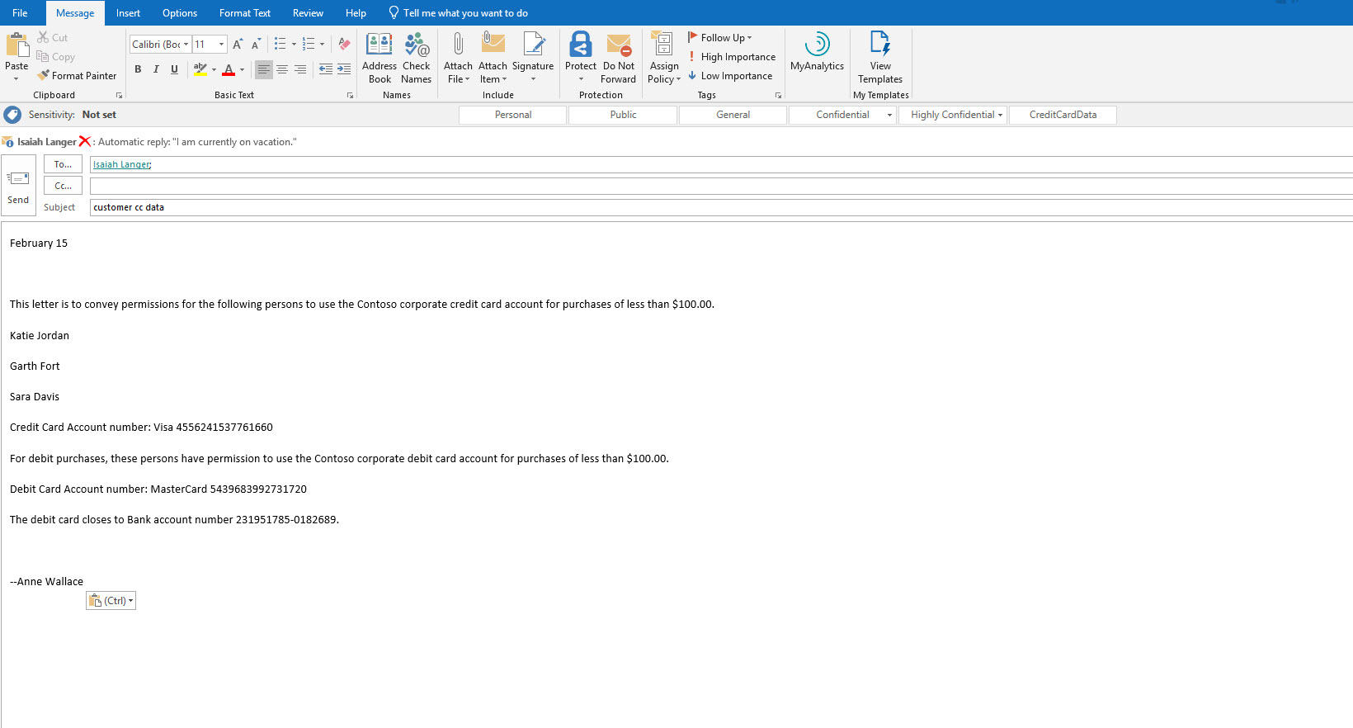The image size is (1353, 728).
Task: Toggle Italic formatting
Action: tap(156, 69)
